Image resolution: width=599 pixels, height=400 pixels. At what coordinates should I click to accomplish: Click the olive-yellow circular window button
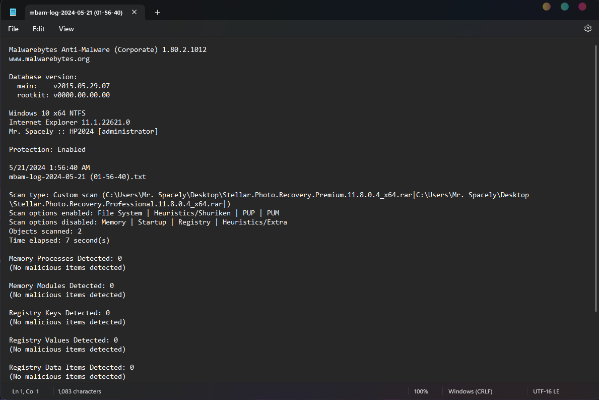coord(547,7)
